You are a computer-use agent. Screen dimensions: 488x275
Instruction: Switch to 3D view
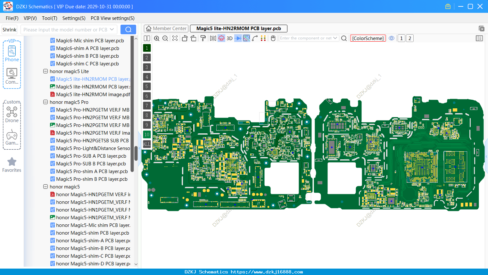(x=229, y=38)
